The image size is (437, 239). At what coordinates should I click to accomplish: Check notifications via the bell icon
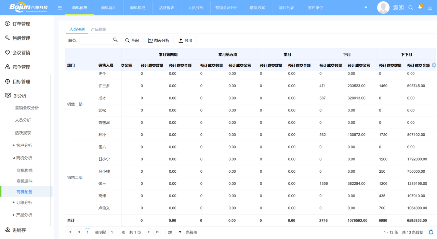(x=420, y=7)
